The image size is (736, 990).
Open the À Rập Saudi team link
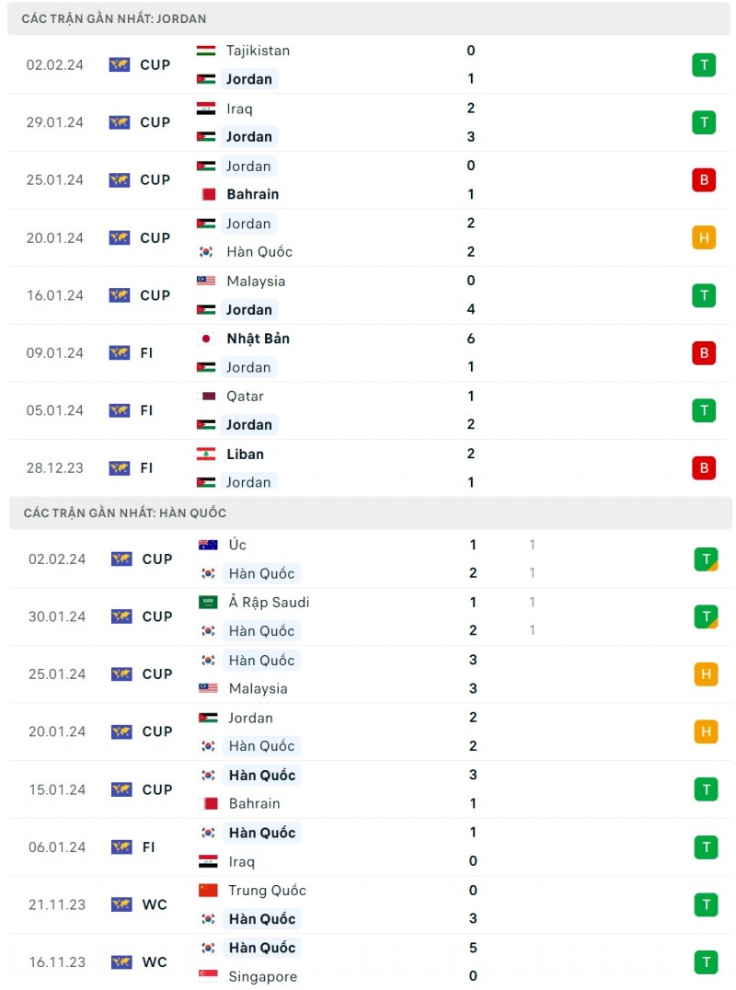point(269,602)
